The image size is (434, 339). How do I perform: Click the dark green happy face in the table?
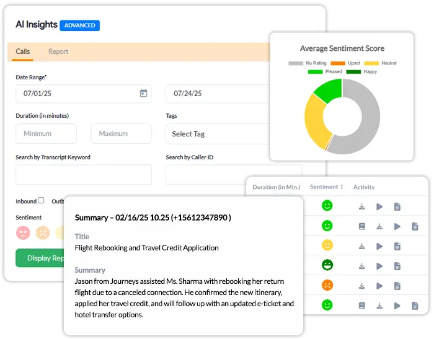click(x=327, y=265)
